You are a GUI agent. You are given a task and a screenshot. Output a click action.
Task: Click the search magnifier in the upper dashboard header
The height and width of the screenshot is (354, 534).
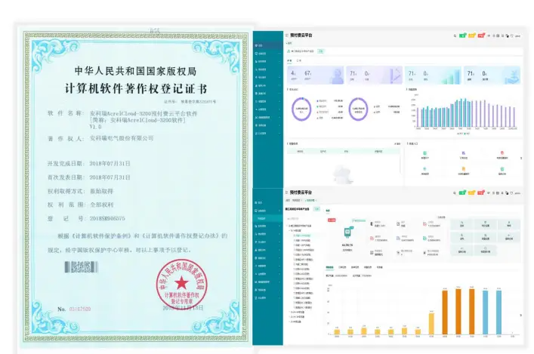tap(455, 35)
